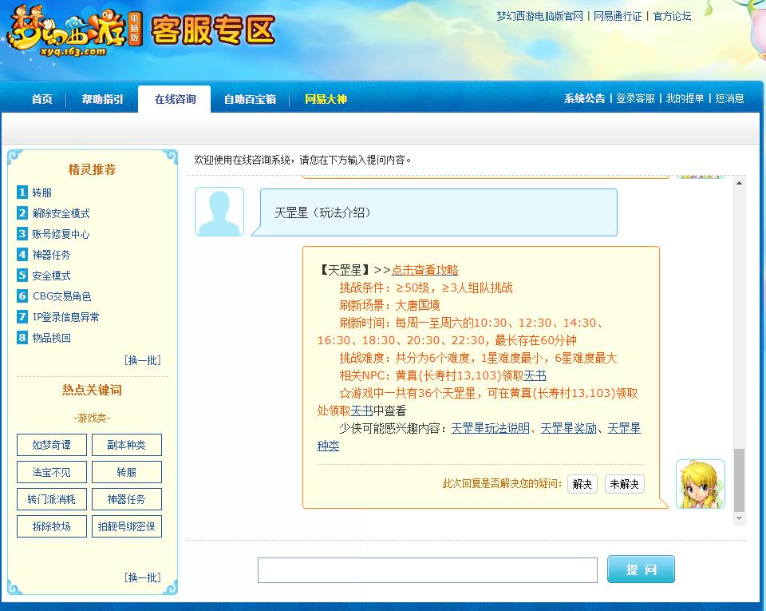The image size is (766, 611).
Task: Click 天书 link after 黄真 NPC line
Action: (535, 375)
